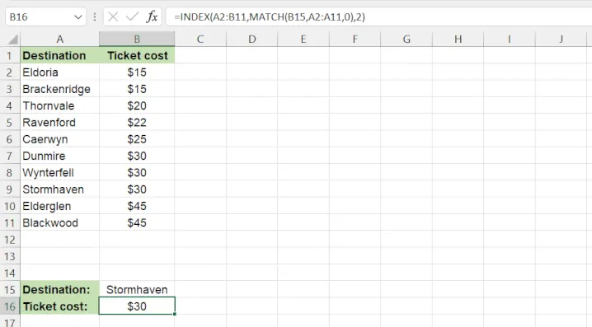Click the $15 cost for Eldoria

pyautogui.click(x=137, y=72)
